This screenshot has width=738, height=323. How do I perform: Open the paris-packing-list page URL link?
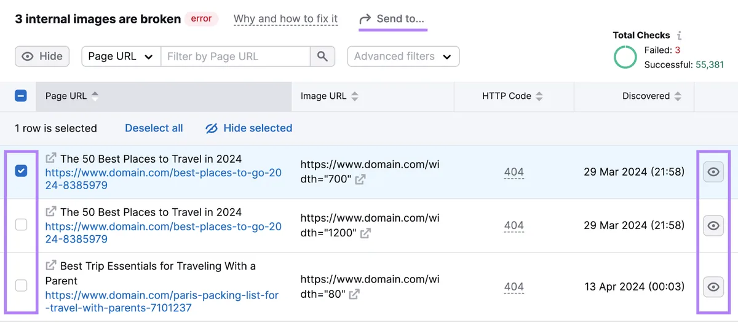pos(162,302)
